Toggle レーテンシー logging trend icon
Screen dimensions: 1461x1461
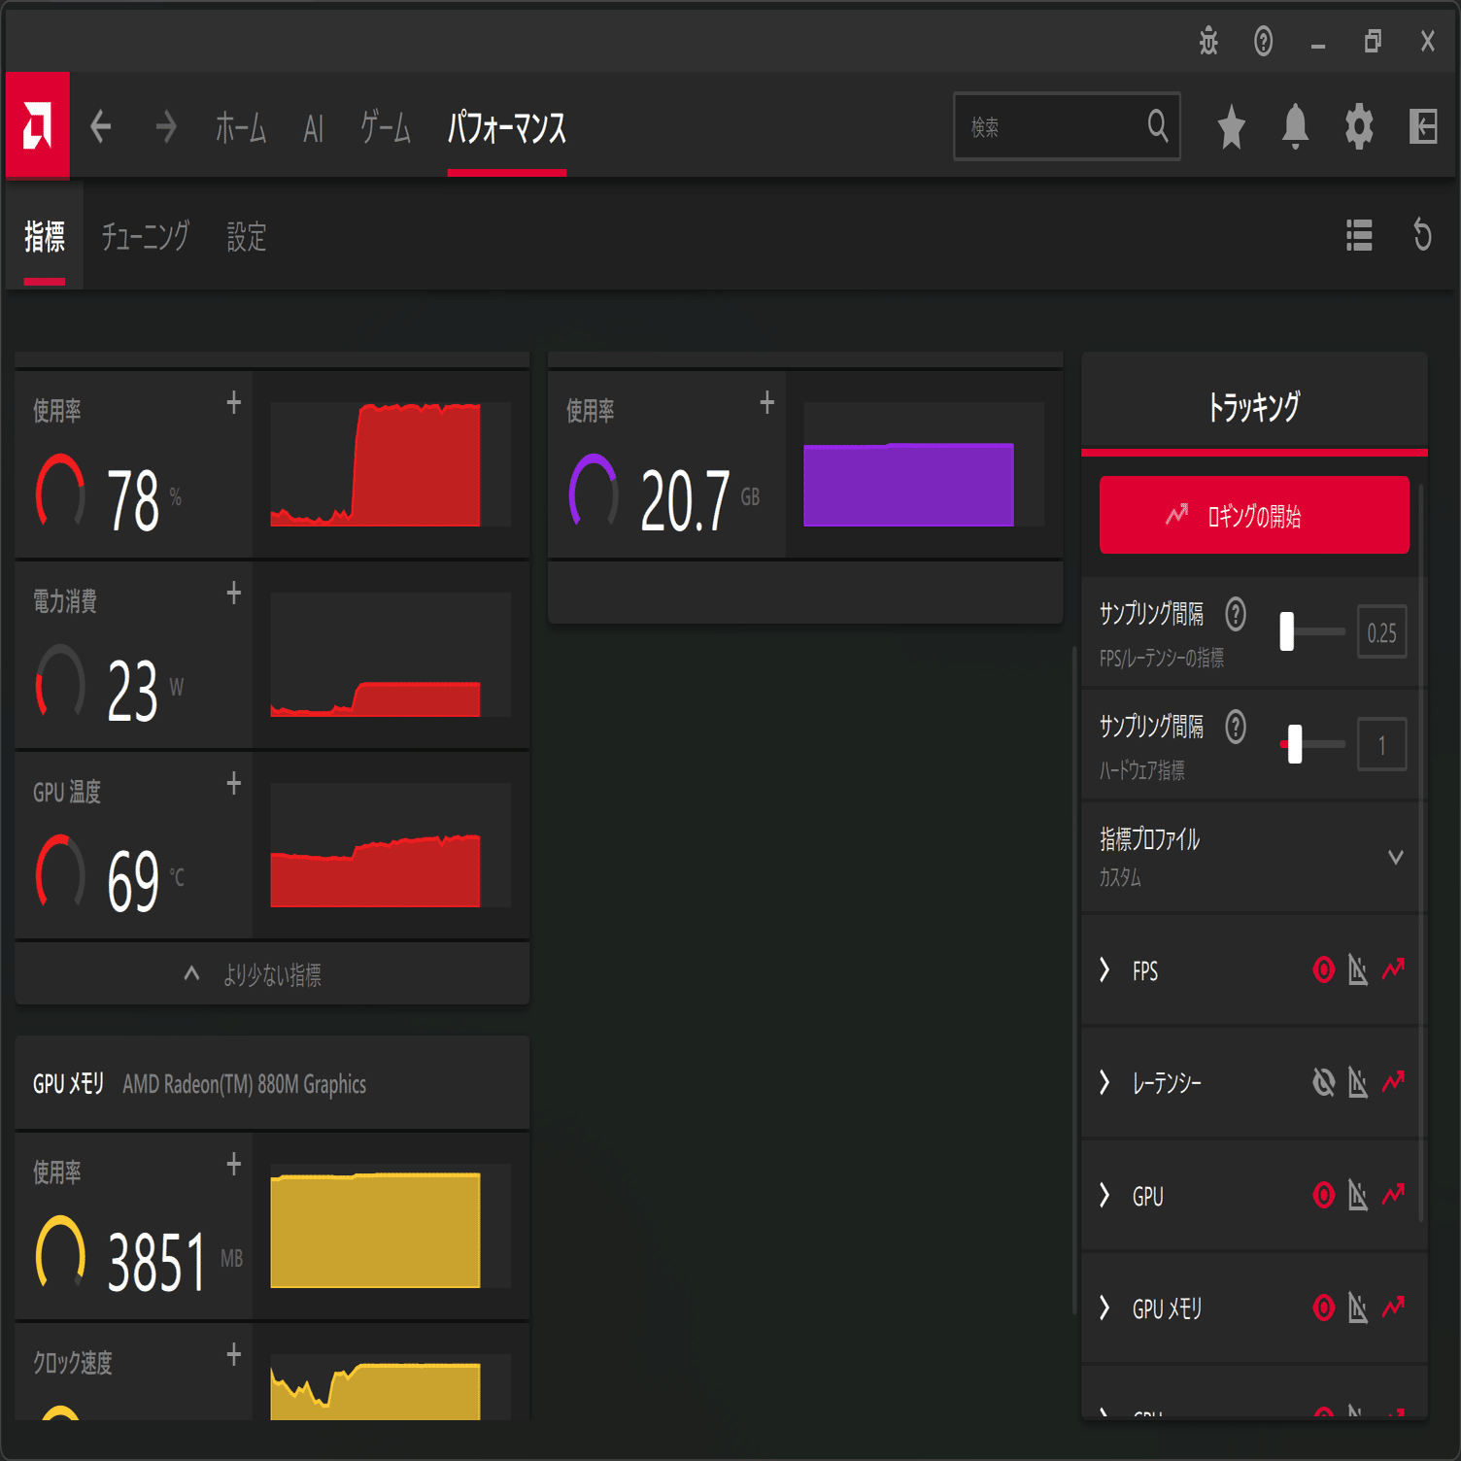point(1394,1081)
